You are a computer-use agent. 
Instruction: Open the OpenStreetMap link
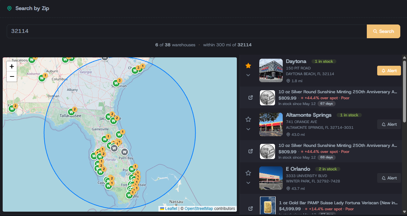click(199, 209)
